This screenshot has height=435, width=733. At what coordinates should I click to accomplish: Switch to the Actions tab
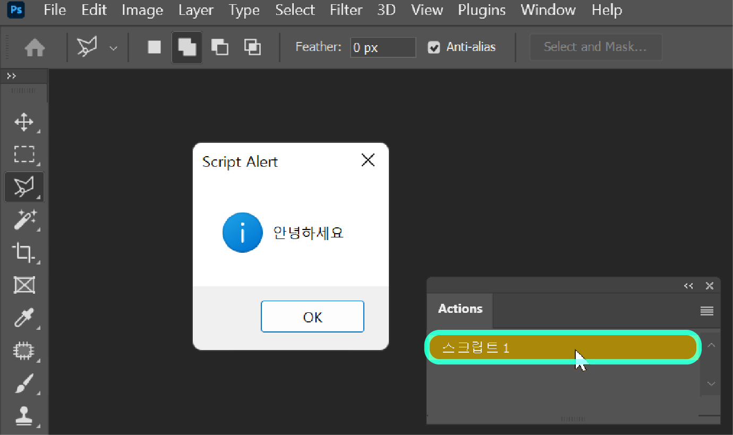point(460,309)
